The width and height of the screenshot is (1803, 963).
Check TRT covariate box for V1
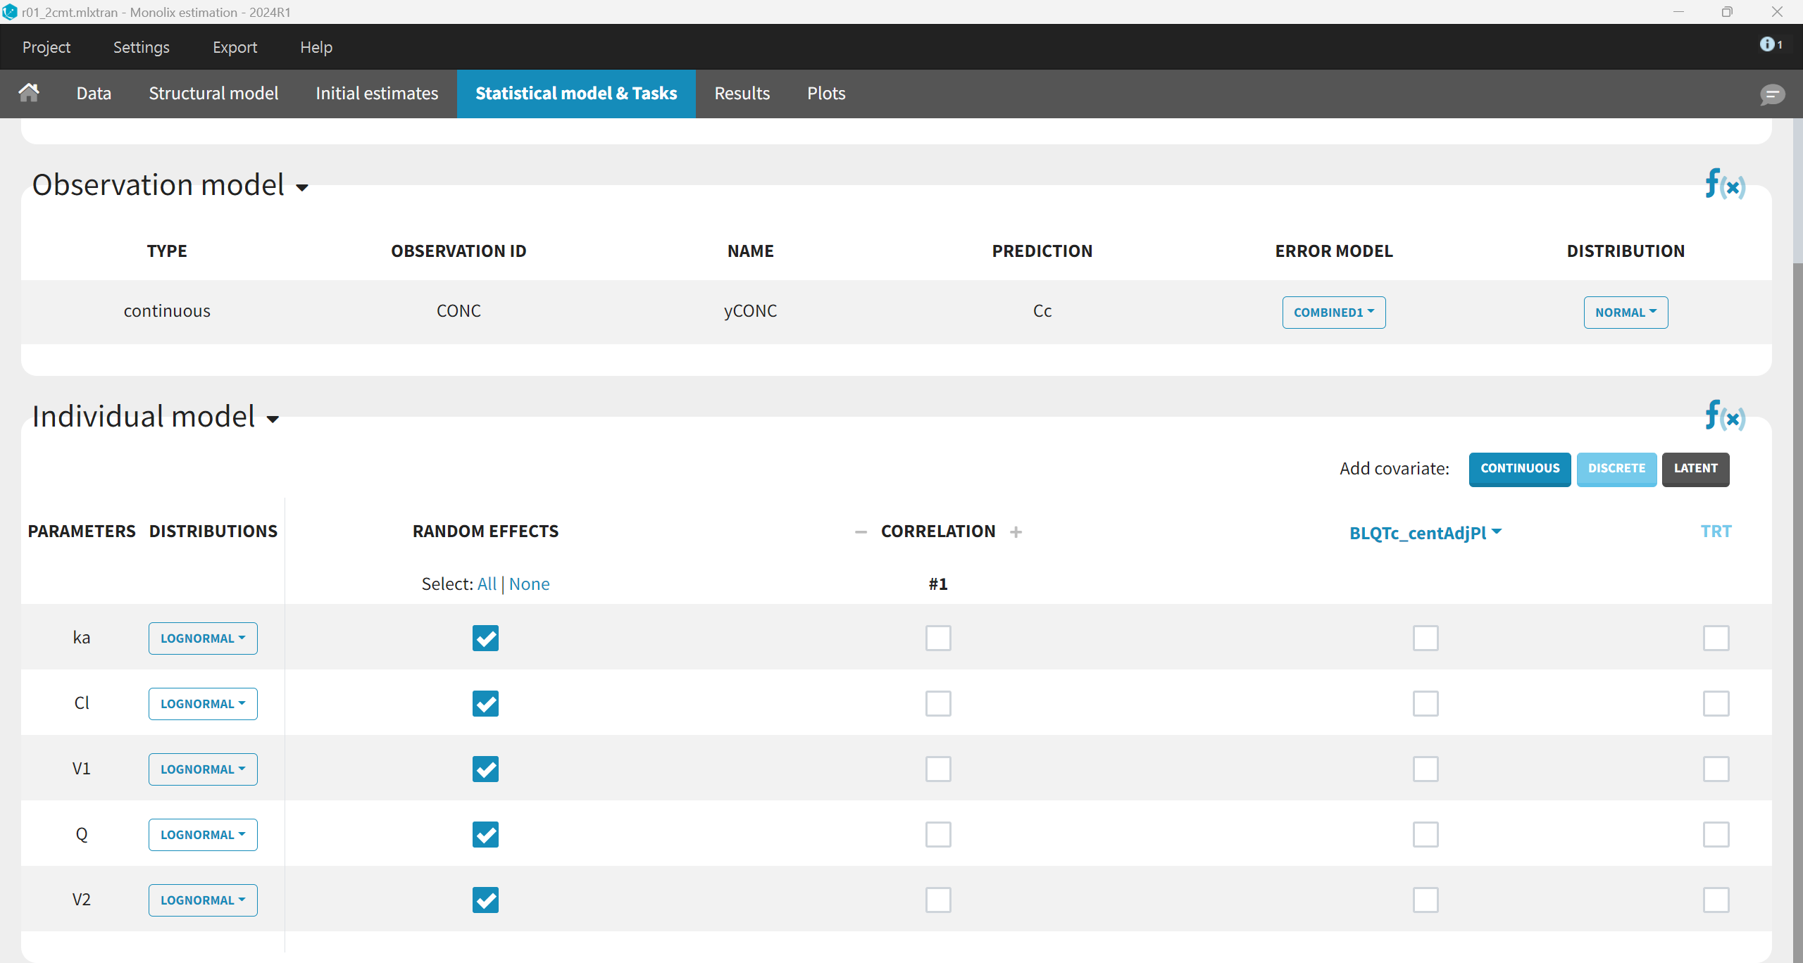(x=1716, y=769)
